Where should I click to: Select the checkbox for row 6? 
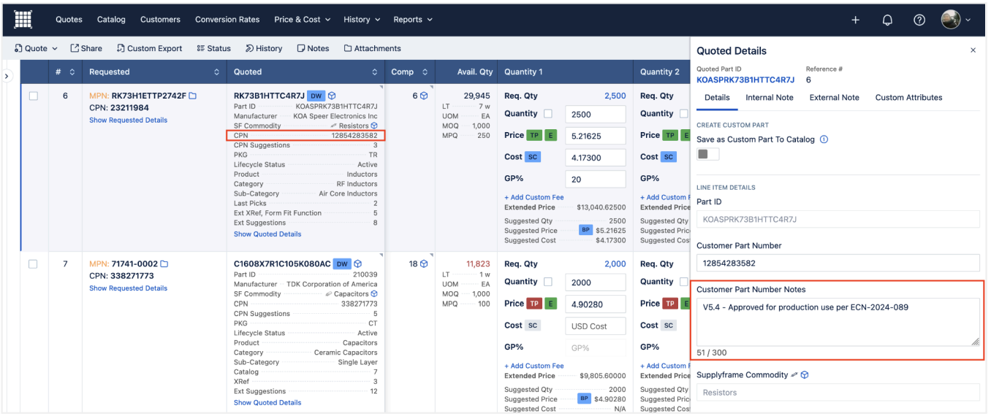coord(33,96)
